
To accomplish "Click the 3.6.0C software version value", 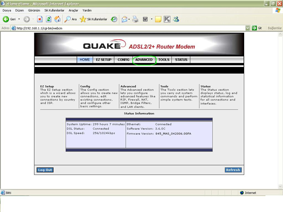I will 160,129.
